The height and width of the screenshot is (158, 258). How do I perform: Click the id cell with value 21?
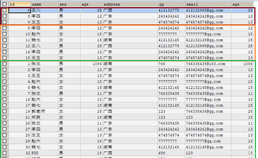tap(20, 117)
